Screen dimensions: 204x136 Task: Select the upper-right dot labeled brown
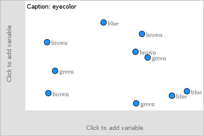click(142, 34)
